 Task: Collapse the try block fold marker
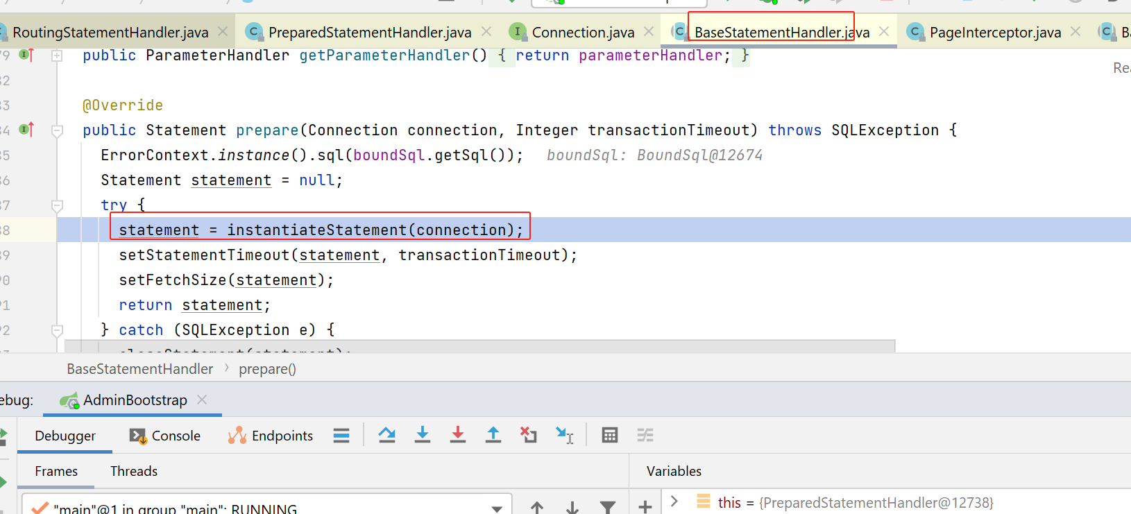(x=58, y=205)
